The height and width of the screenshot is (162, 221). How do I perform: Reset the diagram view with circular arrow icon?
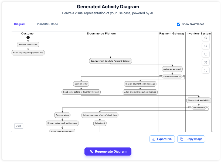206,54
